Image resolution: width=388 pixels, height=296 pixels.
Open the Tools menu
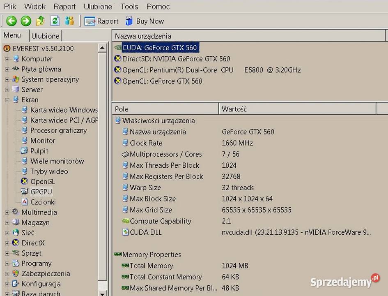pyautogui.click(x=129, y=7)
